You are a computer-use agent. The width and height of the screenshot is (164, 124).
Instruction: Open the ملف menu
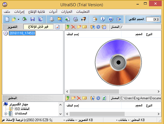click(7, 12)
